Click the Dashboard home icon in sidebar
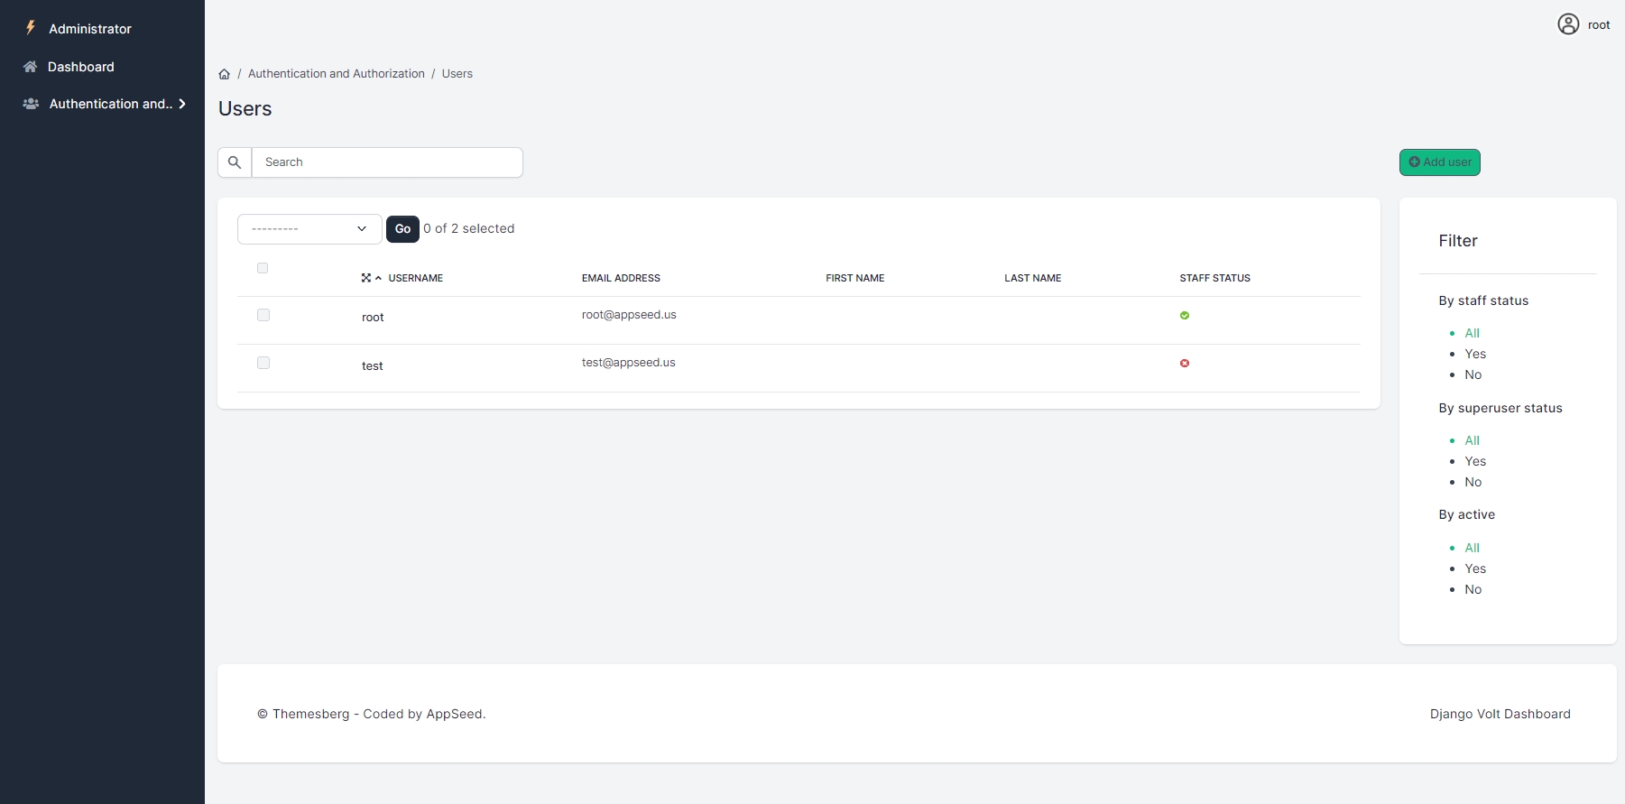 [x=31, y=67]
